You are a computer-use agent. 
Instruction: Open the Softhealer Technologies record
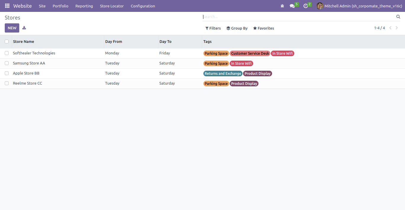[x=34, y=53]
